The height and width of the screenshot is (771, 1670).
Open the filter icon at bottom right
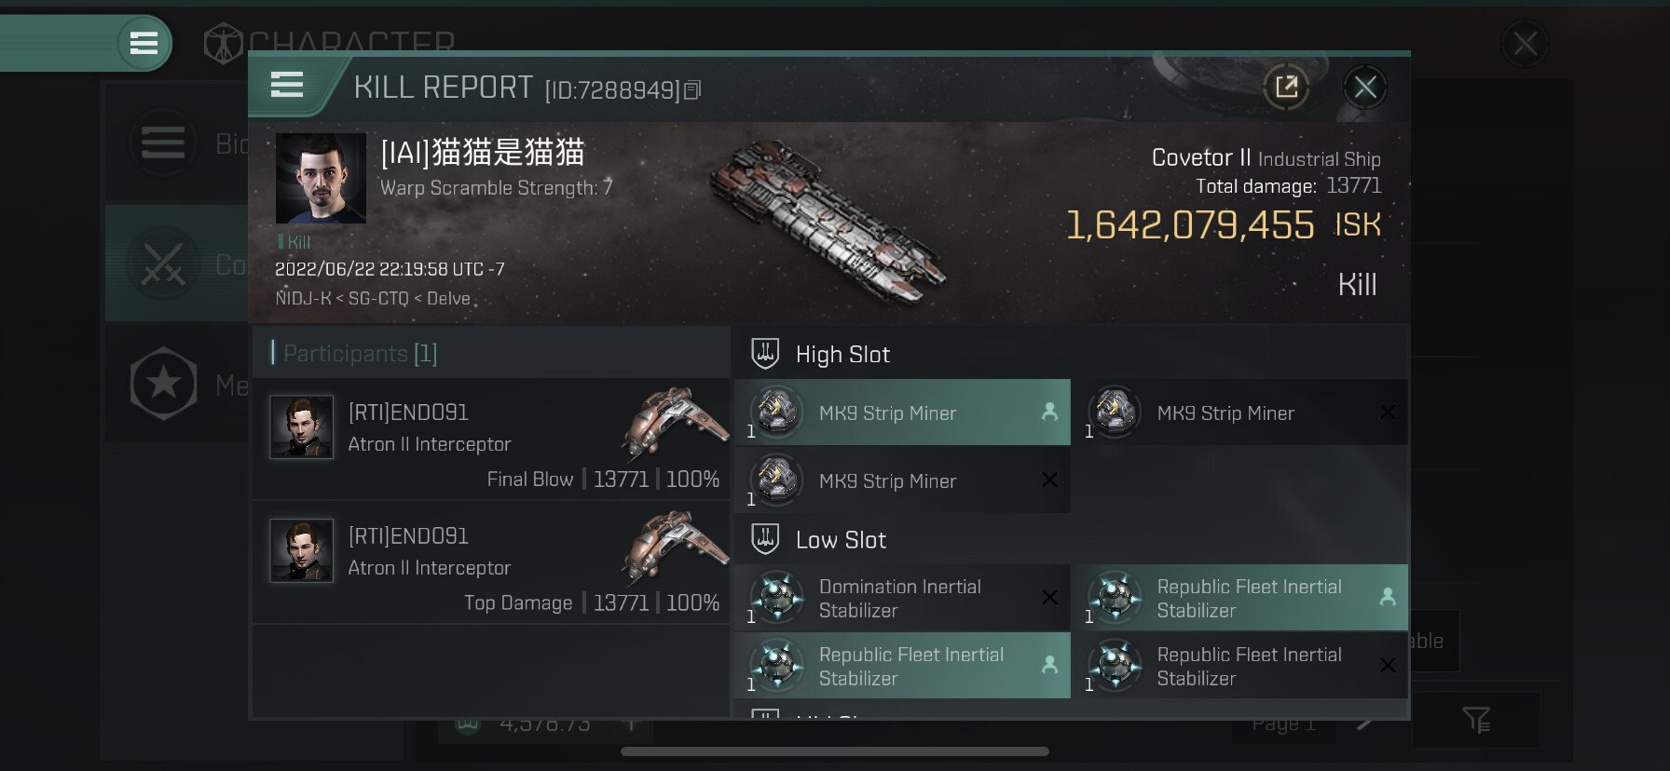click(1476, 719)
